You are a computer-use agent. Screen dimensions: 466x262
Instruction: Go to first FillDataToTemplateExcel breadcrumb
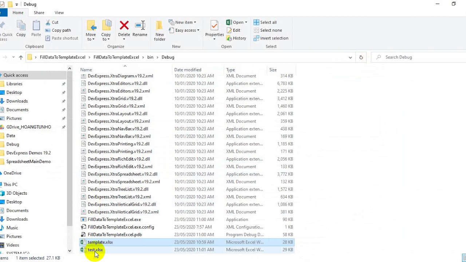coord(63,57)
